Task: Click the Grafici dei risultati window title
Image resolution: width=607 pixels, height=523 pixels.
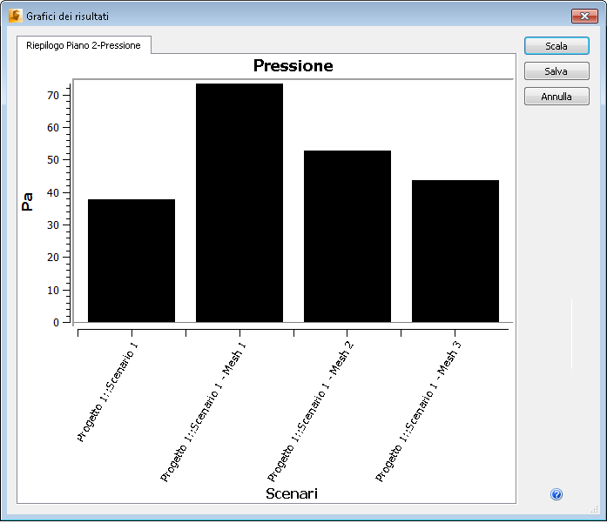Action: pos(67,17)
